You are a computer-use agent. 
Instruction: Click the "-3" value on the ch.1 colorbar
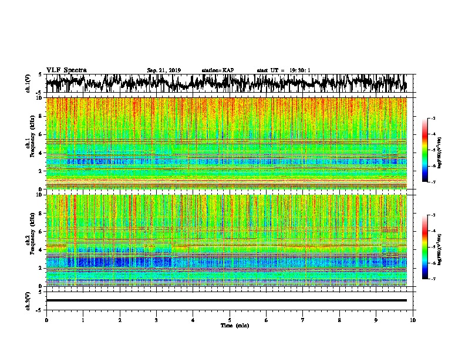point(433,118)
